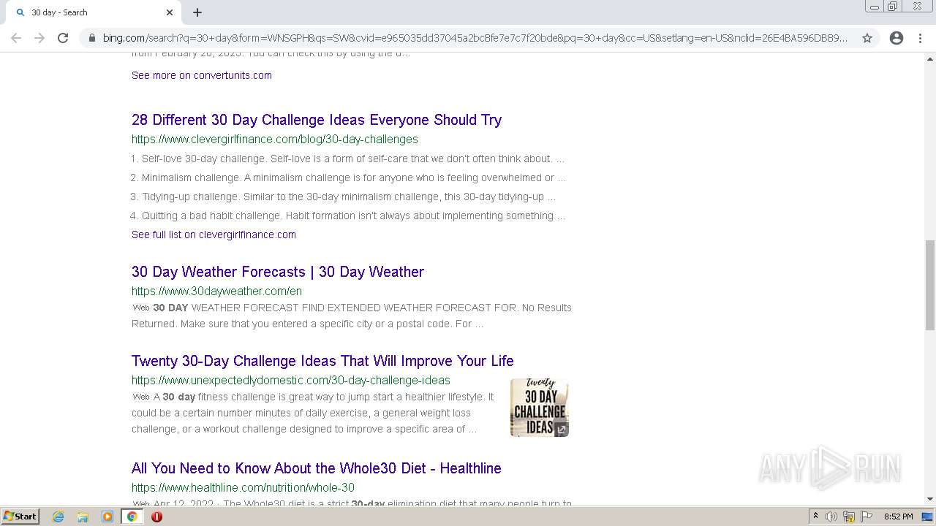Viewport: 936px width, 526px height.
Task: Click the Show desktop button
Action: click(x=928, y=517)
